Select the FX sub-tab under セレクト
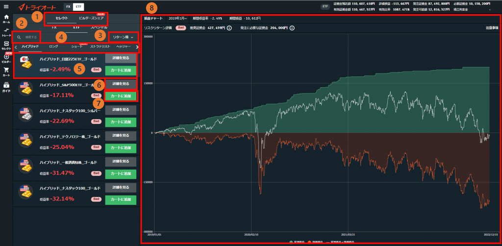 54,28
